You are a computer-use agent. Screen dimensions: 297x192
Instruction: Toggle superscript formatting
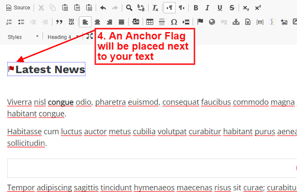258,8
